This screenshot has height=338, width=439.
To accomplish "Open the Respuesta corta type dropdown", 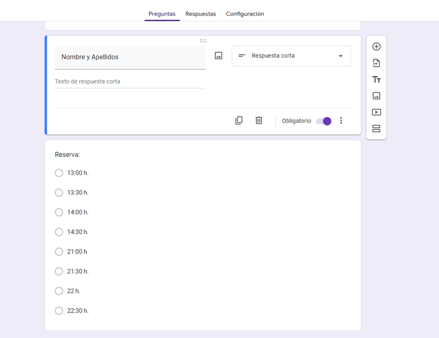I will (291, 56).
